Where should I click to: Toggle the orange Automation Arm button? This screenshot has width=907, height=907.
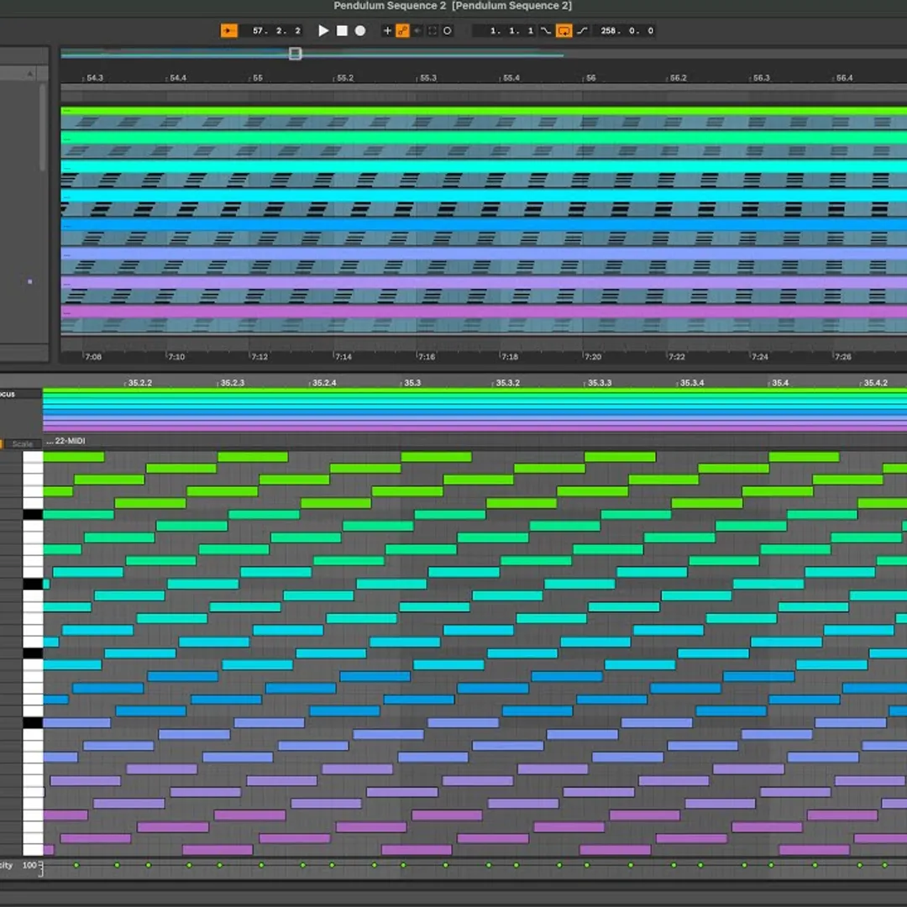coord(402,31)
